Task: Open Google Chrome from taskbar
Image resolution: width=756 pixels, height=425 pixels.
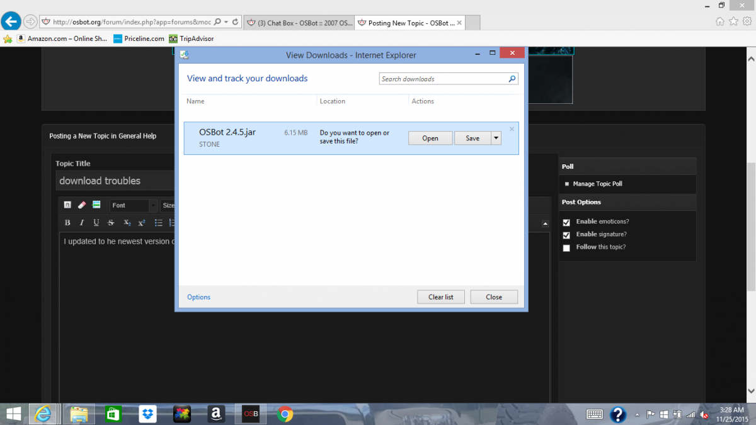Action: (285, 414)
